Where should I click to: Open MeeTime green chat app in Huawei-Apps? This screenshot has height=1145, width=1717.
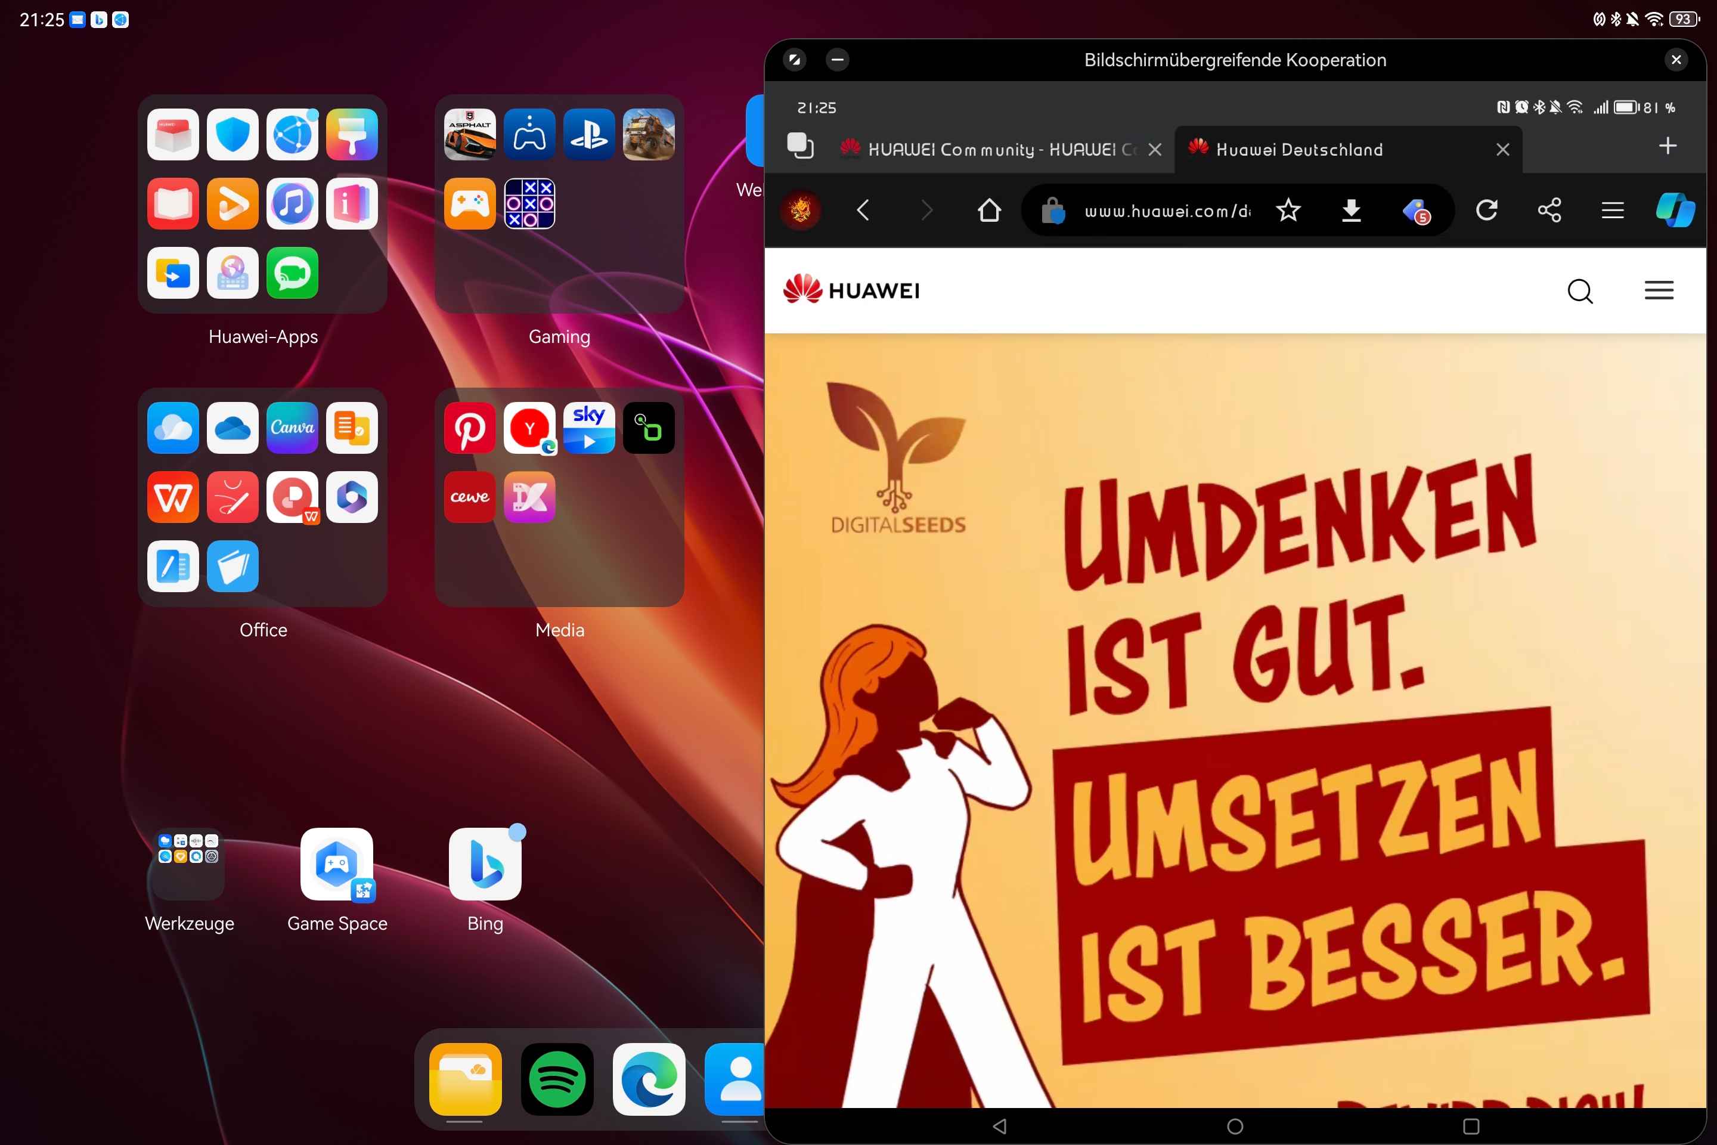(292, 273)
